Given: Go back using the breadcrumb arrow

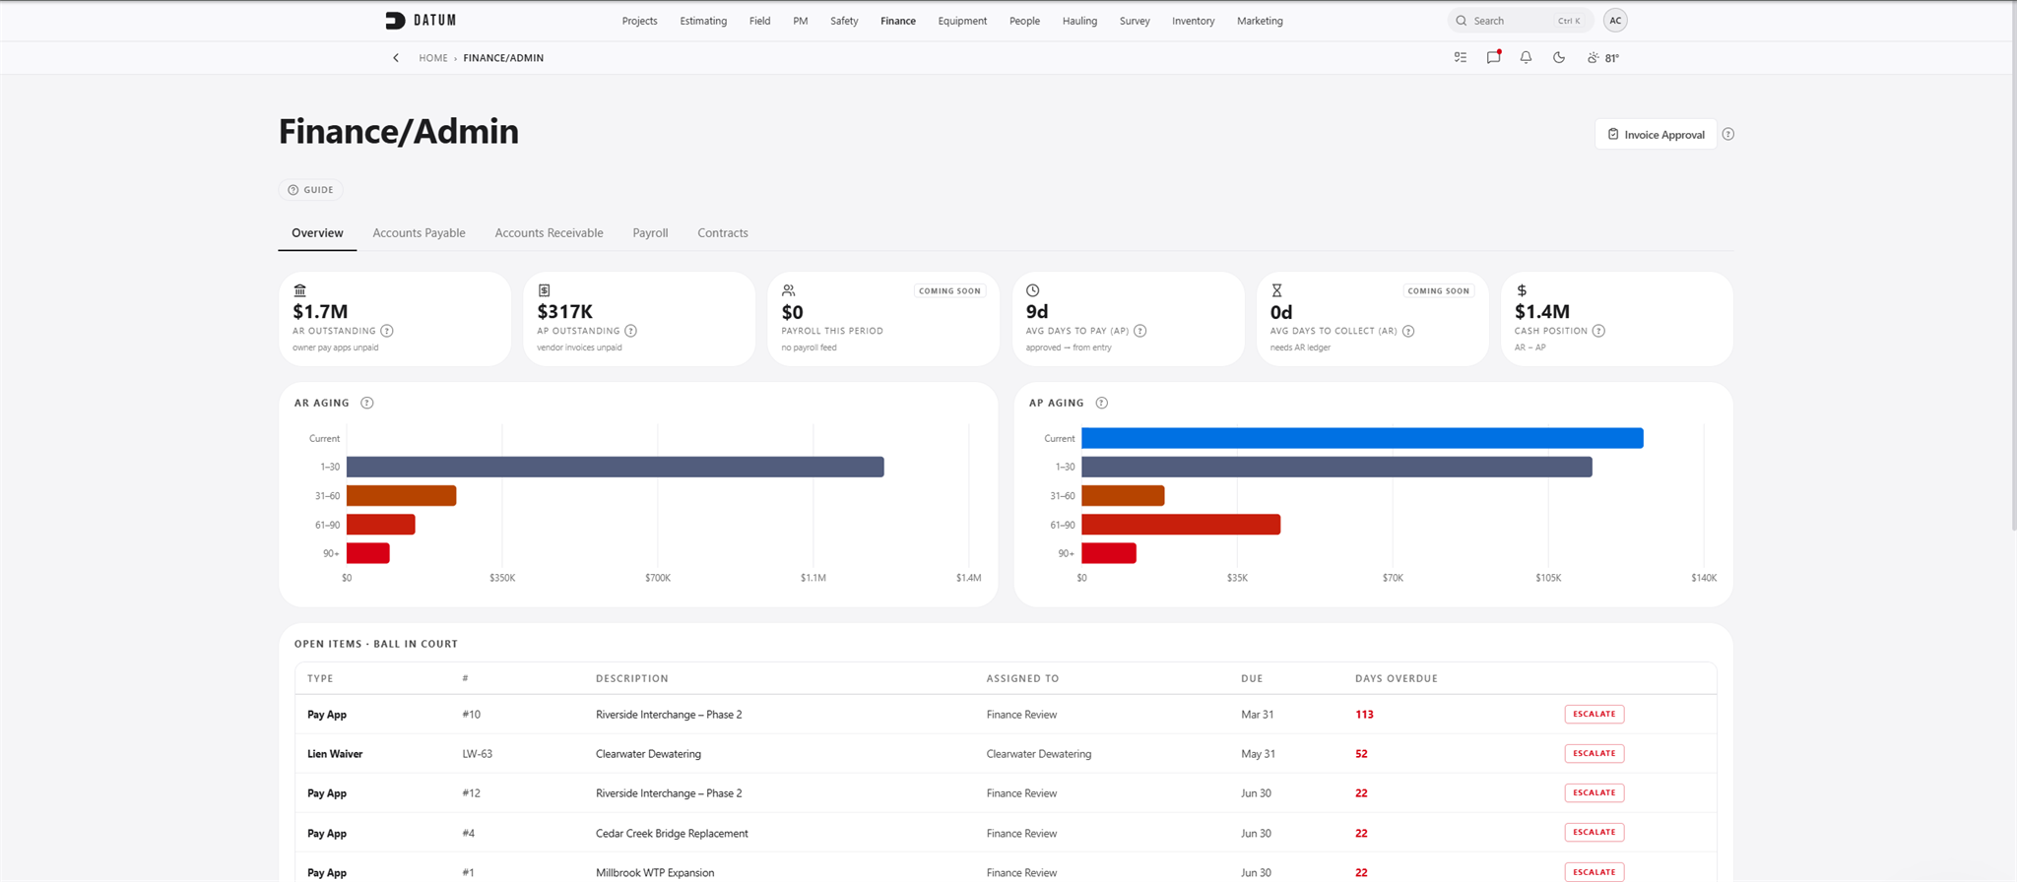Looking at the screenshot, I should 396,58.
